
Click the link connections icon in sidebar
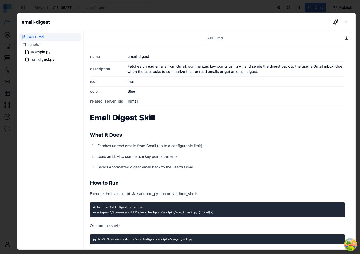point(7,82)
